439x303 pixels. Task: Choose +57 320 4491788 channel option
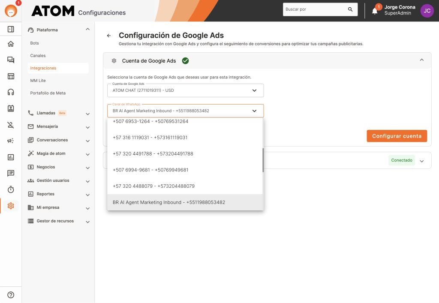click(x=185, y=153)
